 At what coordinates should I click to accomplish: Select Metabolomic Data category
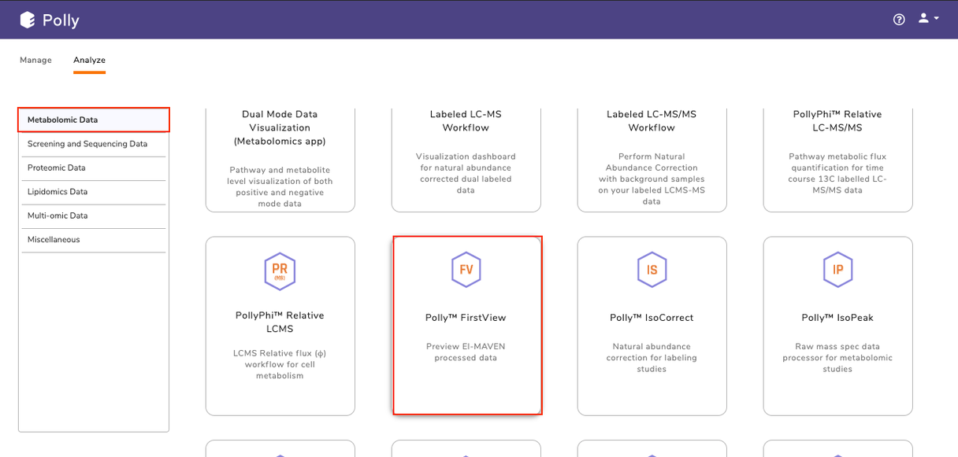(94, 120)
